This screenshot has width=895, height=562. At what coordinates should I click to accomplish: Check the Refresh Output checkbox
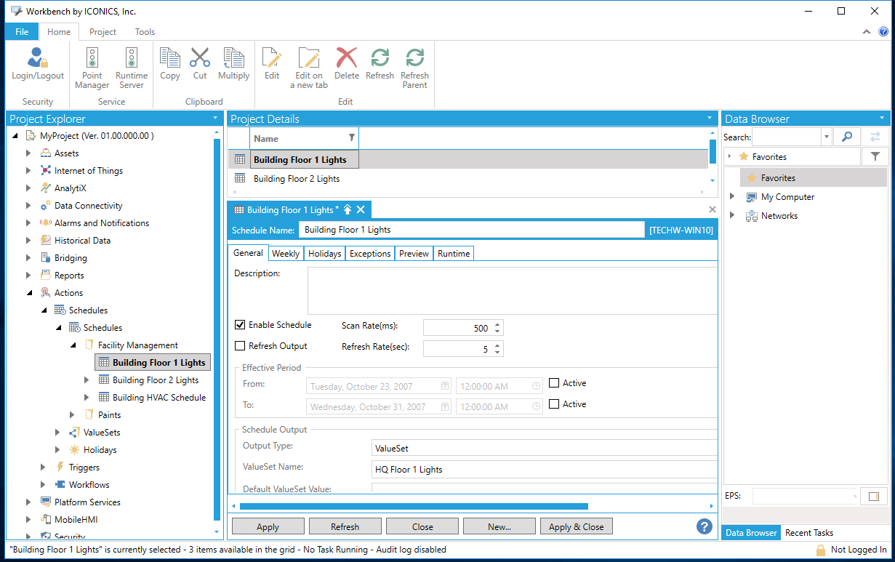click(x=240, y=346)
